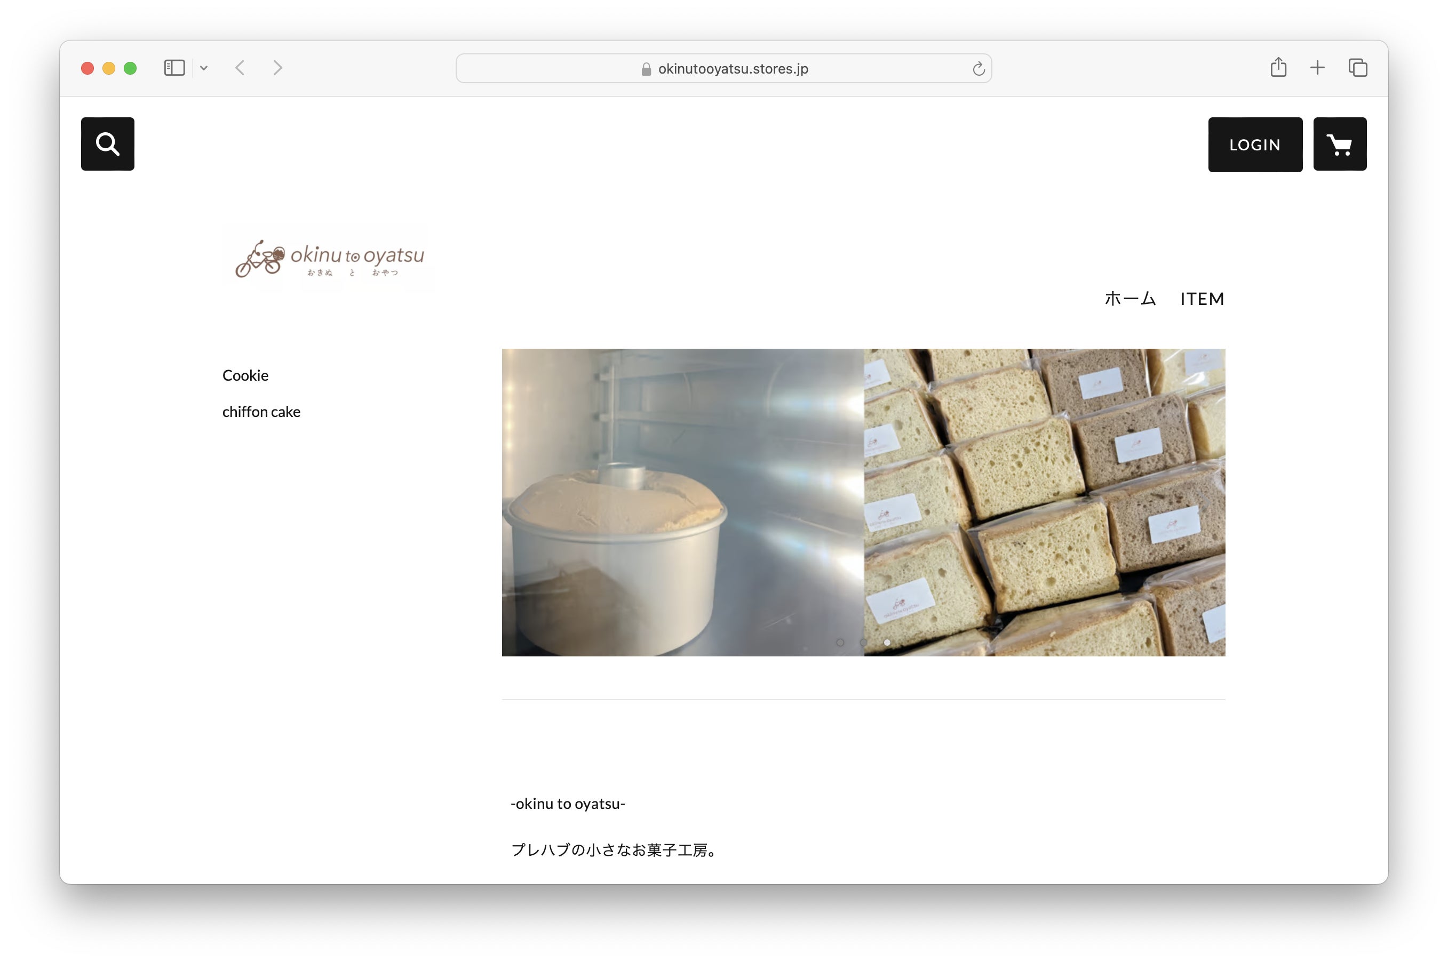This screenshot has width=1448, height=963.
Task: Browse the Cookie category
Action: coord(245,375)
